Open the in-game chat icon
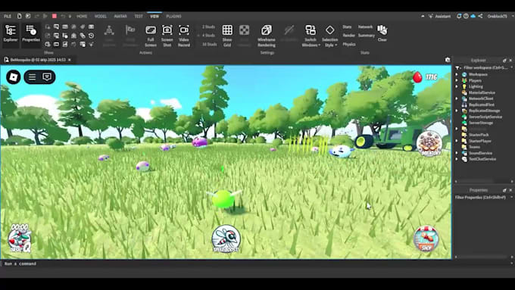The image size is (515, 290). pyautogui.click(x=47, y=77)
